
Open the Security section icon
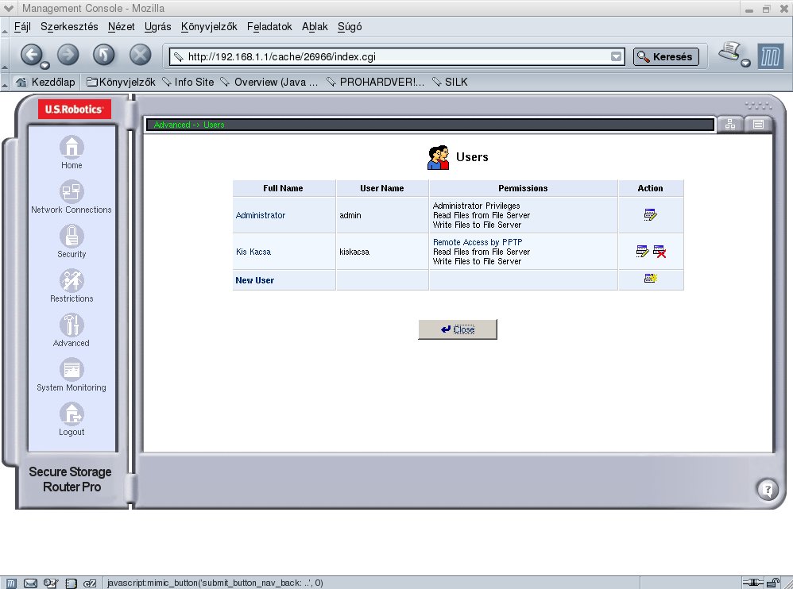click(72, 237)
